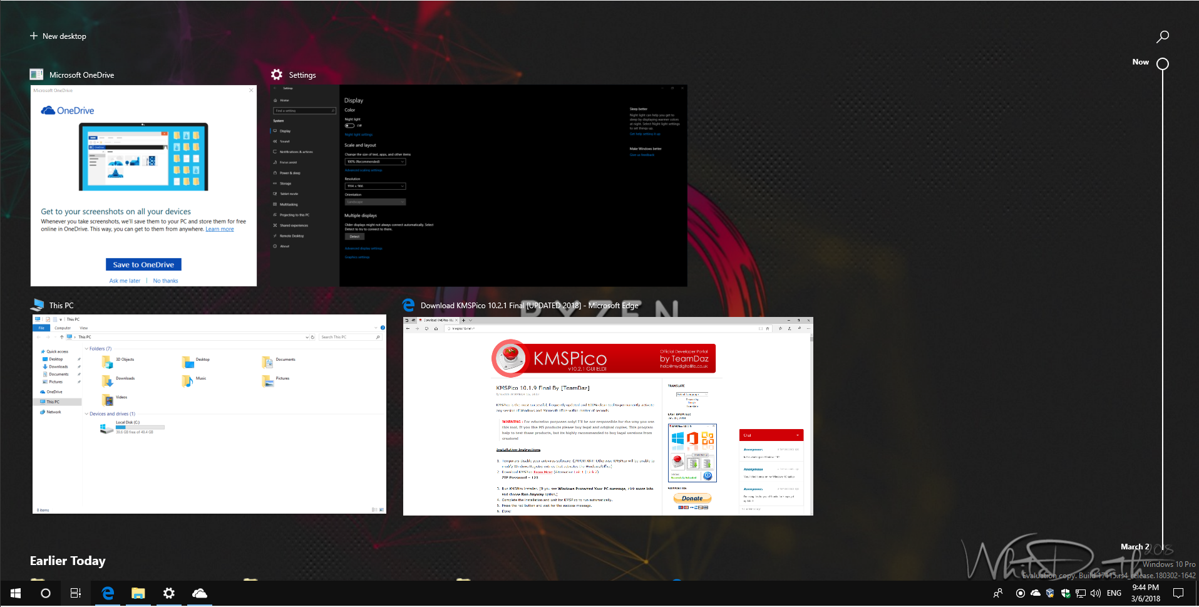
Task: Click the timeline scrollbar handle circle
Action: (x=1163, y=64)
